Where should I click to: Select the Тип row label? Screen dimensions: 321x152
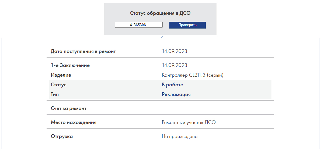(x=55, y=94)
